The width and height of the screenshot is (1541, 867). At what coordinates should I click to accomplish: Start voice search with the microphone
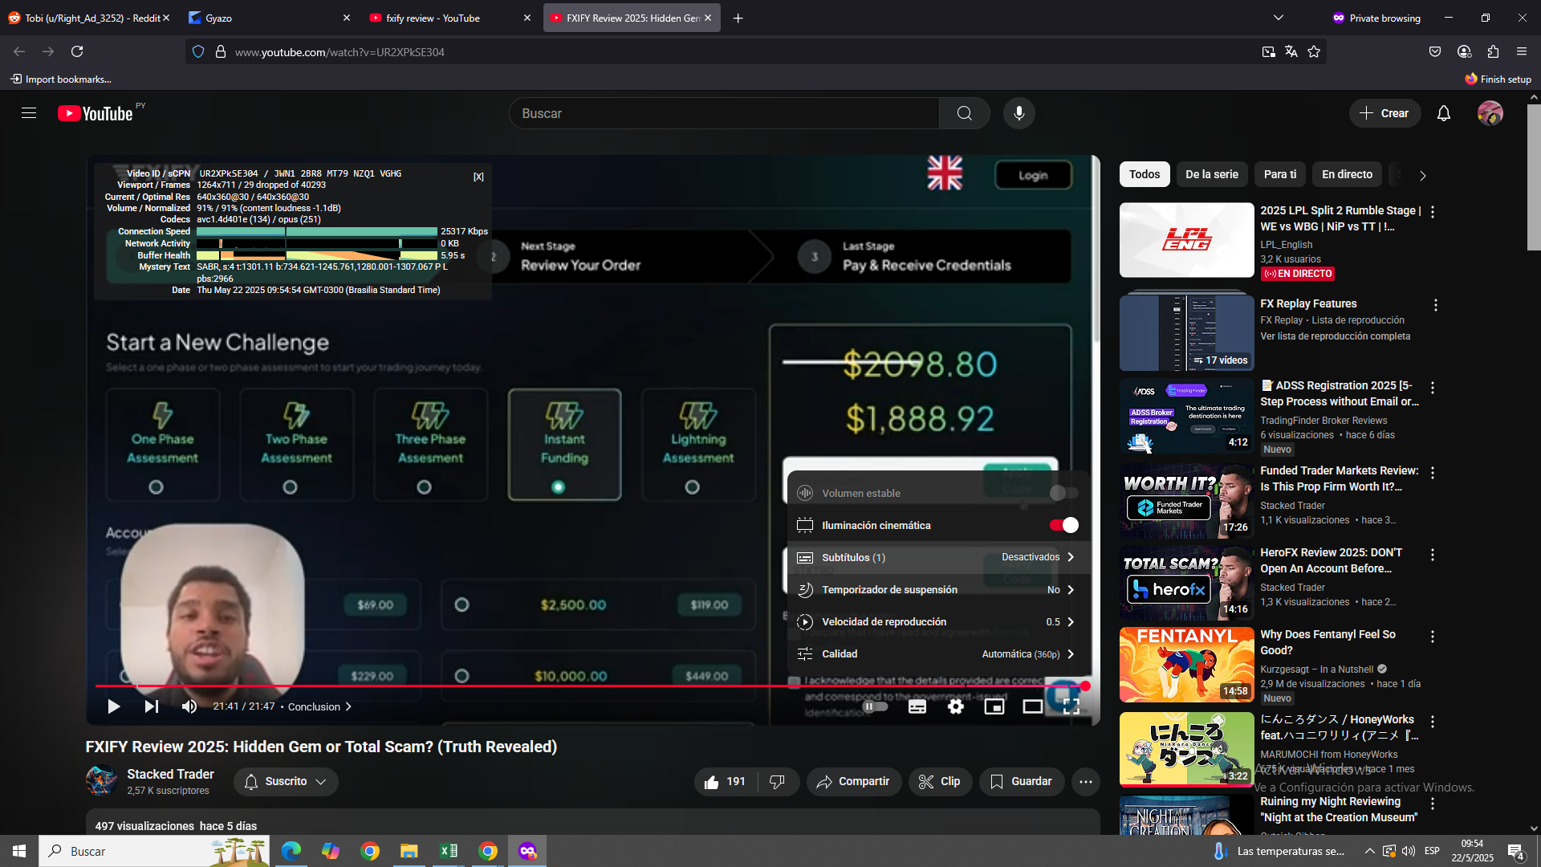[1019, 113]
